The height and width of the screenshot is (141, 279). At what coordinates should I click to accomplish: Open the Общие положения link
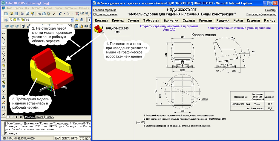point(105,14)
